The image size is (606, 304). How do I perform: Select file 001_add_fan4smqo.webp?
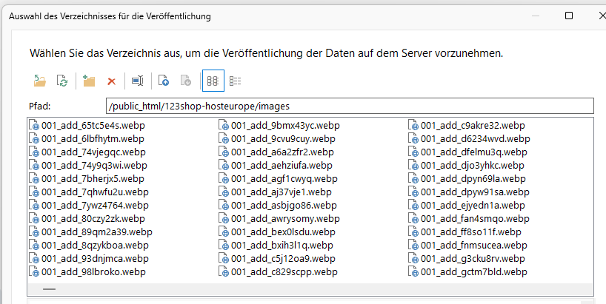click(x=475, y=219)
